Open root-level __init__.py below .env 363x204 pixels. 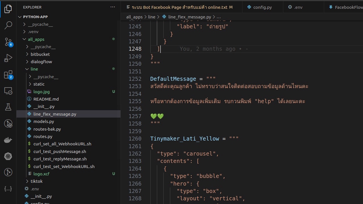coord(41,196)
